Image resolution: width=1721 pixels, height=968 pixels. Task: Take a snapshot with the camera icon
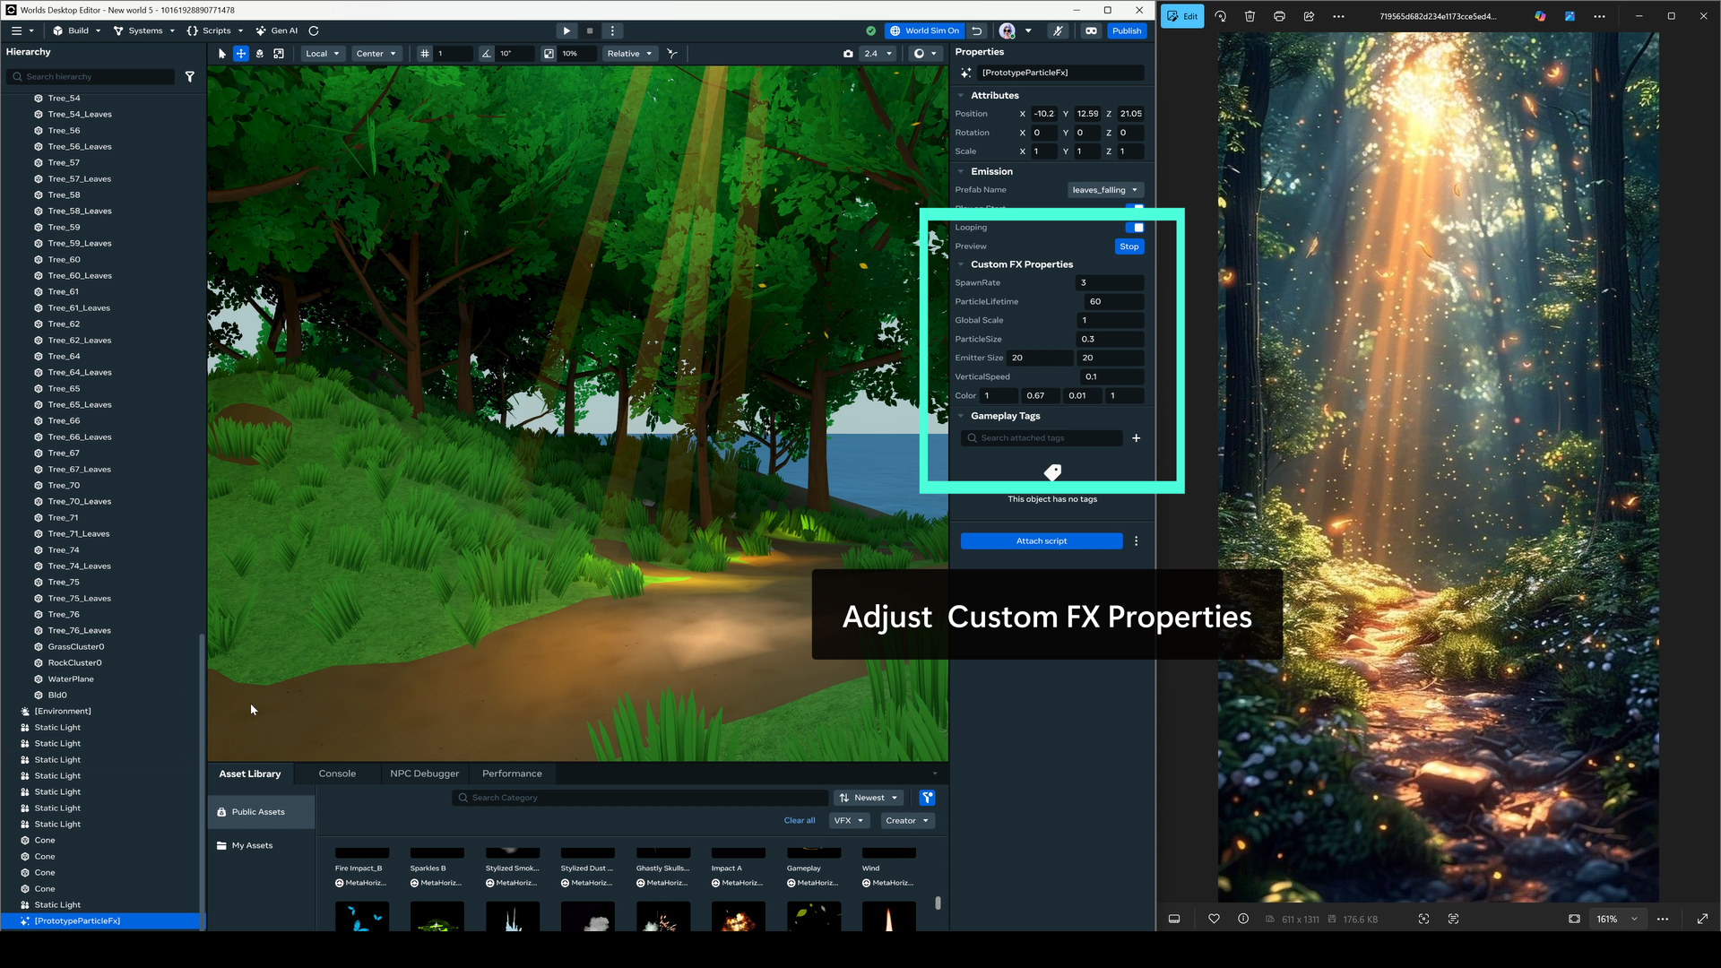tap(849, 54)
